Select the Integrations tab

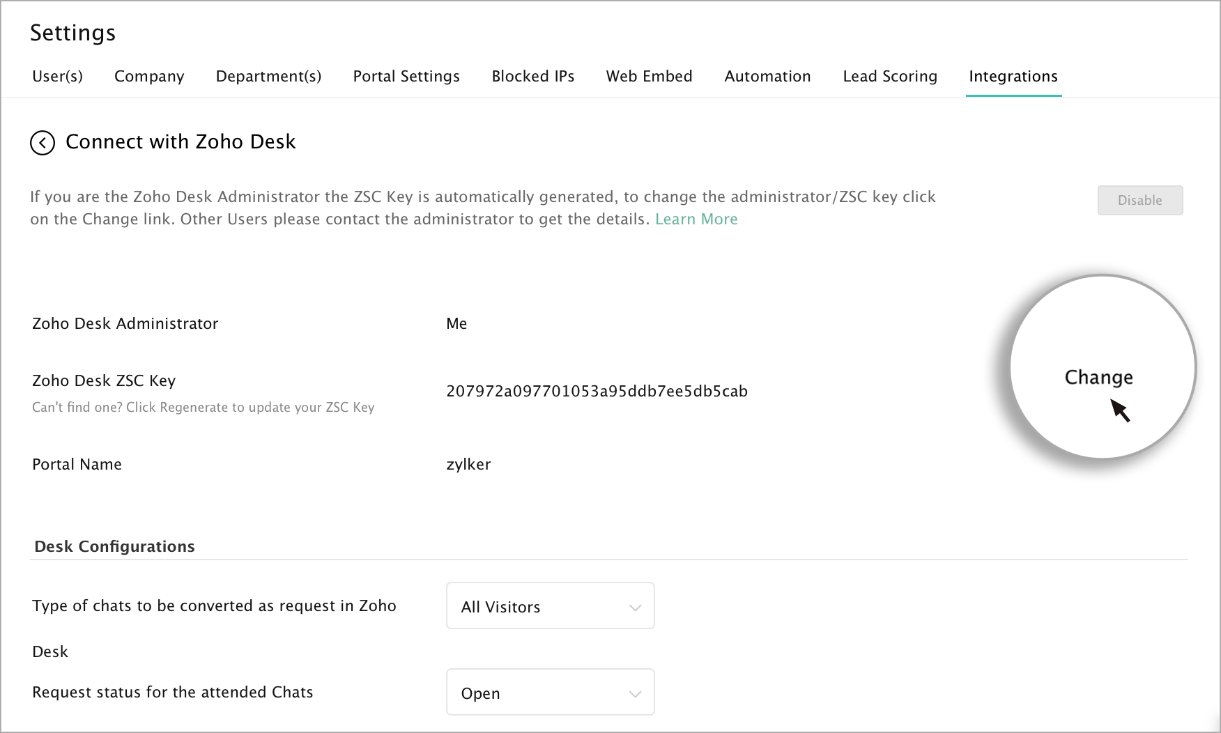click(x=1013, y=76)
